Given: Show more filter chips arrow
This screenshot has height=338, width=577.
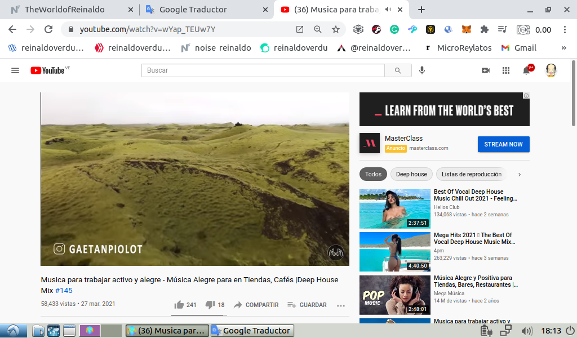Looking at the screenshot, I should tap(520, 175).
